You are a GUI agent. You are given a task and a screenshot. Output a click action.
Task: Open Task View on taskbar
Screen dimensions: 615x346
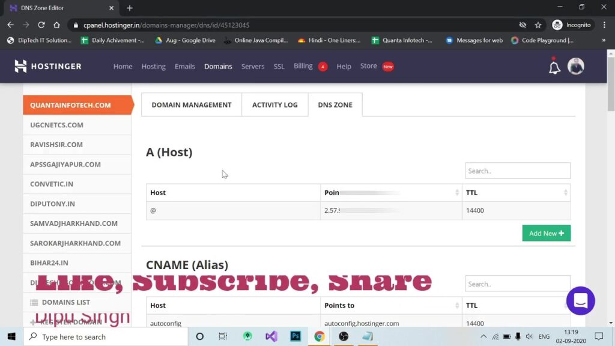point(223,336)
